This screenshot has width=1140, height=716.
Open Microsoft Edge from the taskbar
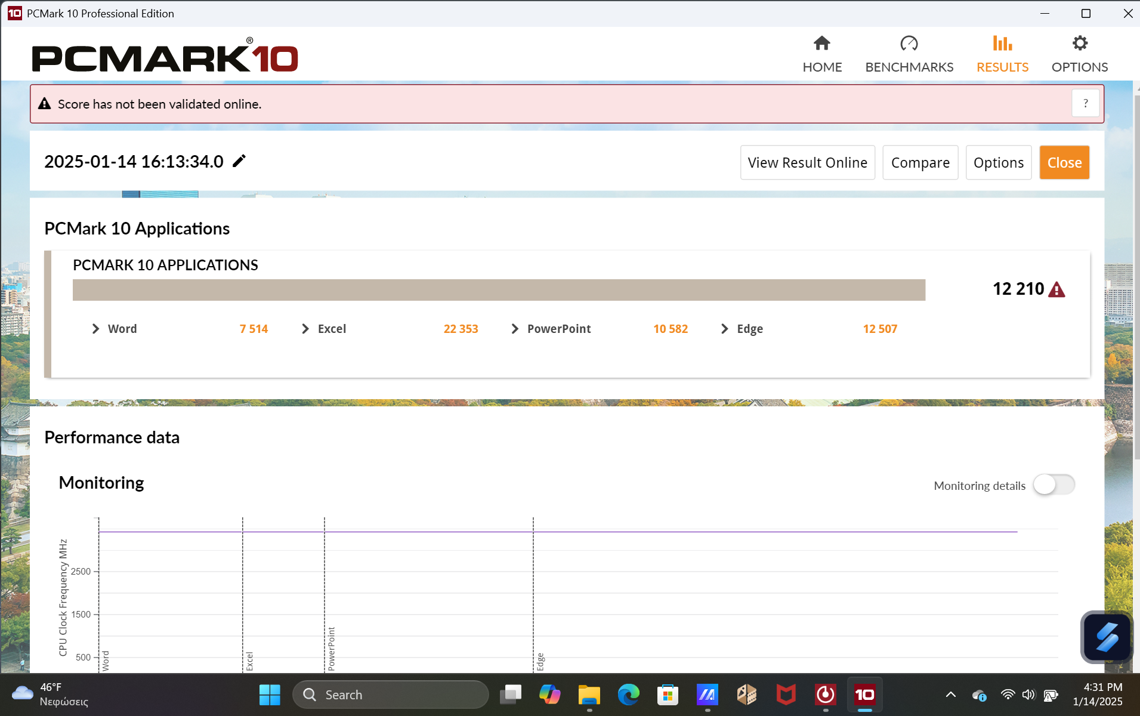pyautogui.click(x=628, y=695)
